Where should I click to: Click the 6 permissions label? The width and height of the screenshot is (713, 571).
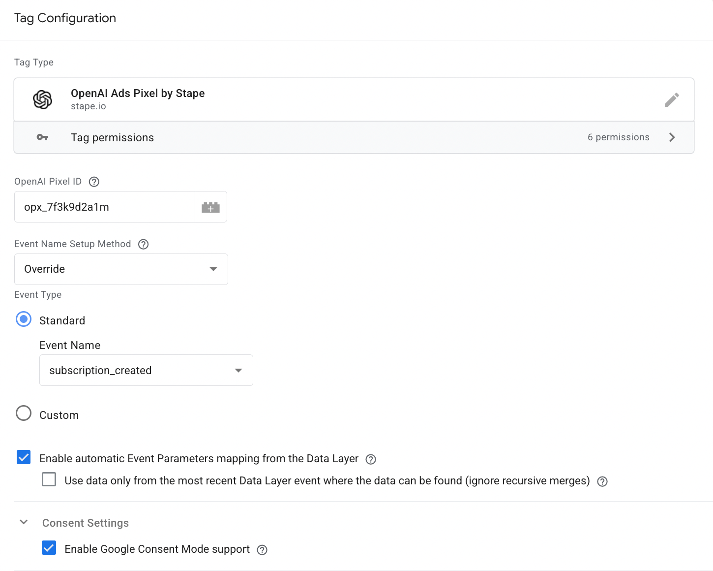(619, 137)
